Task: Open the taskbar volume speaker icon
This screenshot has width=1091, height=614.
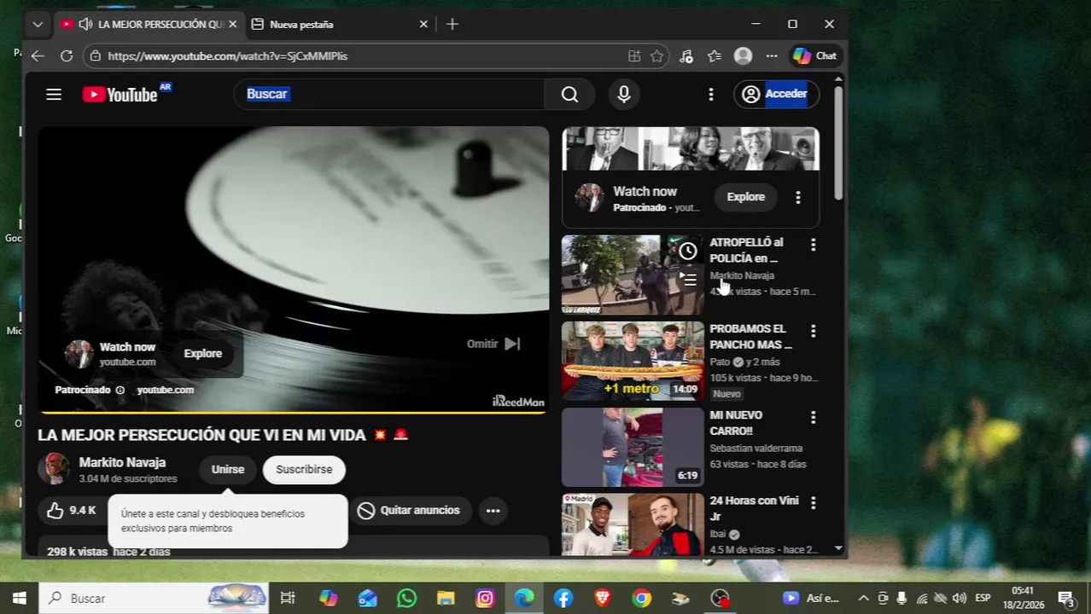Action: (959, 599)
